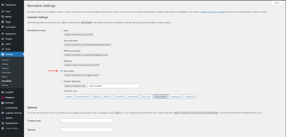Image resolution: width=286 pixels, height=137 pixels.
Task: Open General settings submenu item
Action: coord(5,60)
